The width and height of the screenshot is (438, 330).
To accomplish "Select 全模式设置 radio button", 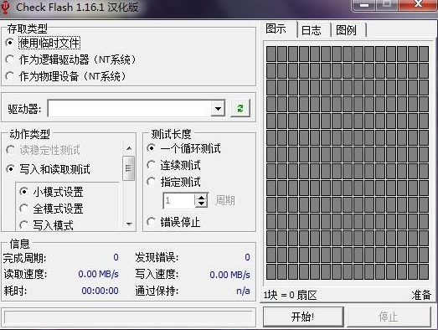I will [51, 209].
